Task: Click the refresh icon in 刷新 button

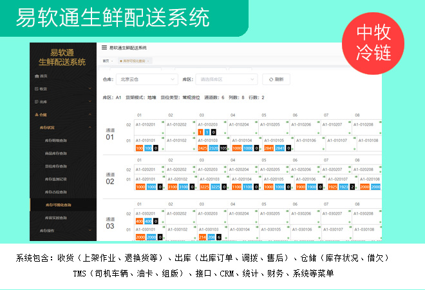Action: (x=270, y=79)
